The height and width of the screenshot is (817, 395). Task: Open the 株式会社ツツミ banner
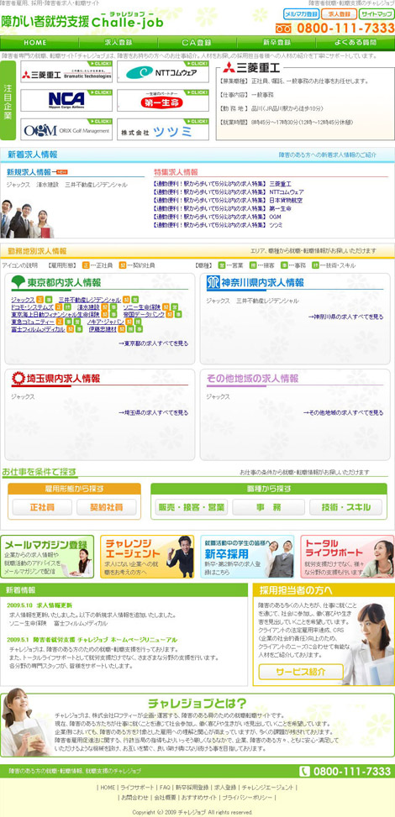[163, 129]
